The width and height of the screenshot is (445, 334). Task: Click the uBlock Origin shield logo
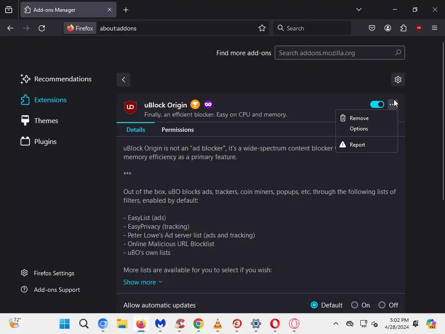tap(130, 107)
